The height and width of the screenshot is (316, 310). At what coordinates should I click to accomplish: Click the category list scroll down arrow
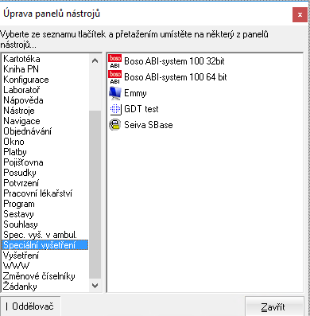click(x=95, y=286)
